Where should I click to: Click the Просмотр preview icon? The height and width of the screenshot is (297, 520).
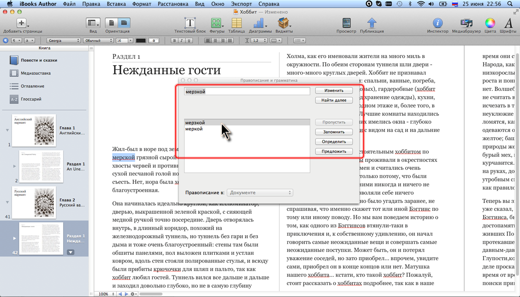[346, 23]
